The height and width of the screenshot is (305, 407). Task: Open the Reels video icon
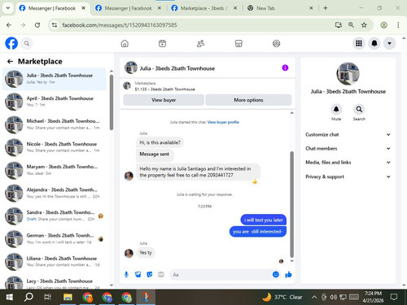point(162,43)
